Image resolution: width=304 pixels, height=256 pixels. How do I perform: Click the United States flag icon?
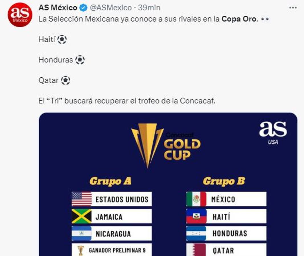(82, 199)
